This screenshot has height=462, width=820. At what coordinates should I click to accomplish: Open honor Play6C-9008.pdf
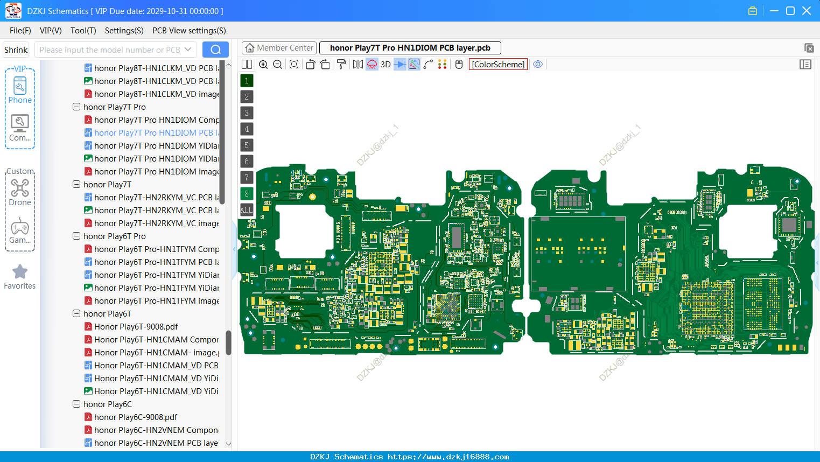click(x=130, y=417)
